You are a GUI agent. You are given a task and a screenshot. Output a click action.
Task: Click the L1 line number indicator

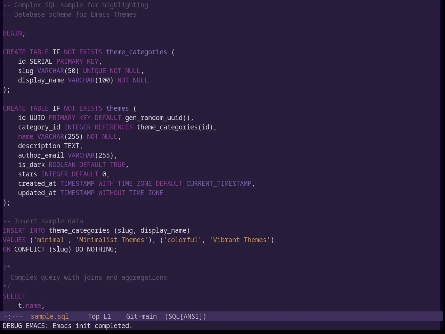coord(107,316)
